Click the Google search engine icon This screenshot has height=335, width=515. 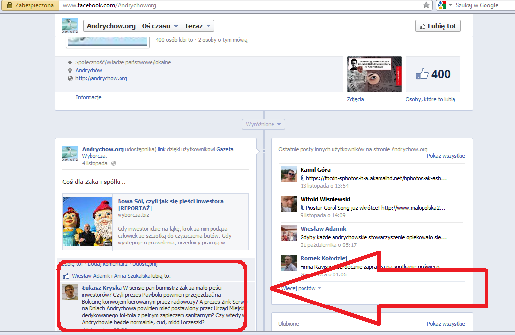coord(442,5)
